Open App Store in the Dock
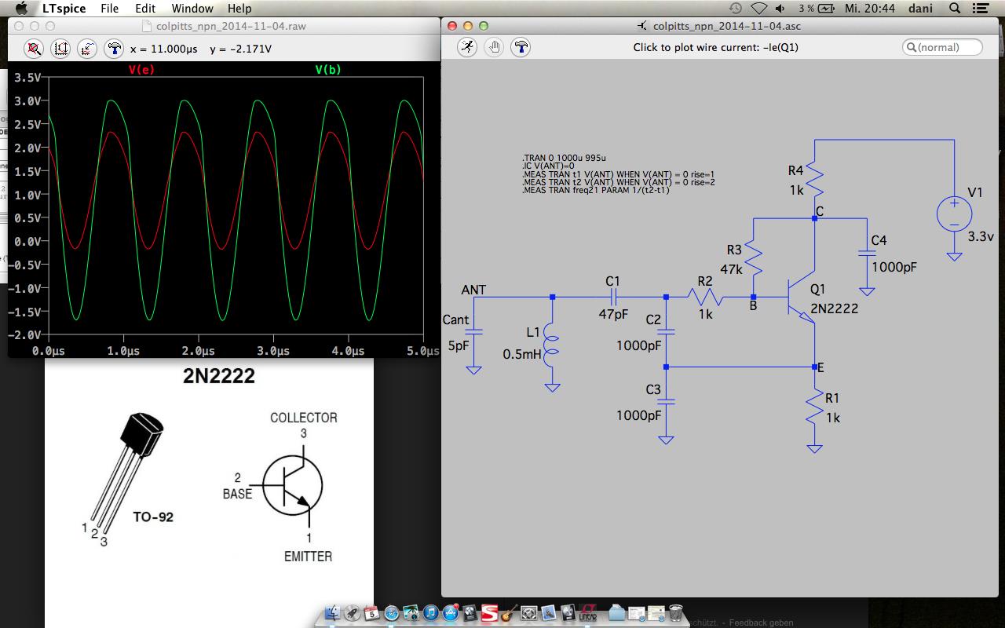This screenshot has width=1005, height=628. click(x=451, y=612)
